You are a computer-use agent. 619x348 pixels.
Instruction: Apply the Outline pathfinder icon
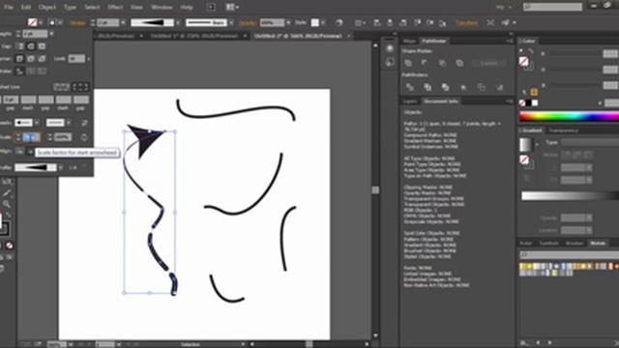[482, 87]
